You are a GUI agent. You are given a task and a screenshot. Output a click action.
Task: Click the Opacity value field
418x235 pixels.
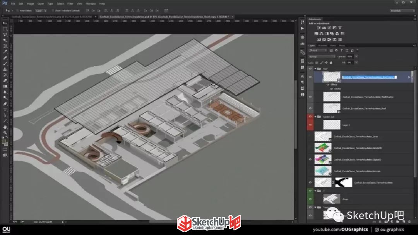350,57
